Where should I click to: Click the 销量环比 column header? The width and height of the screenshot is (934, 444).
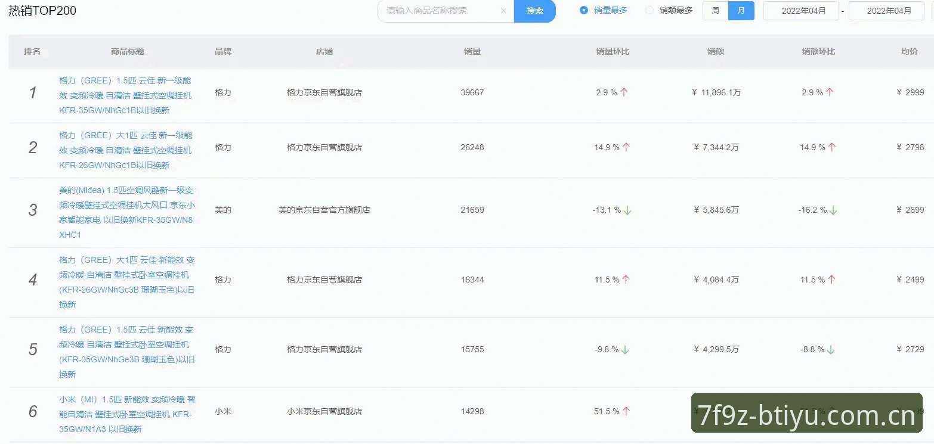[613, 51]
